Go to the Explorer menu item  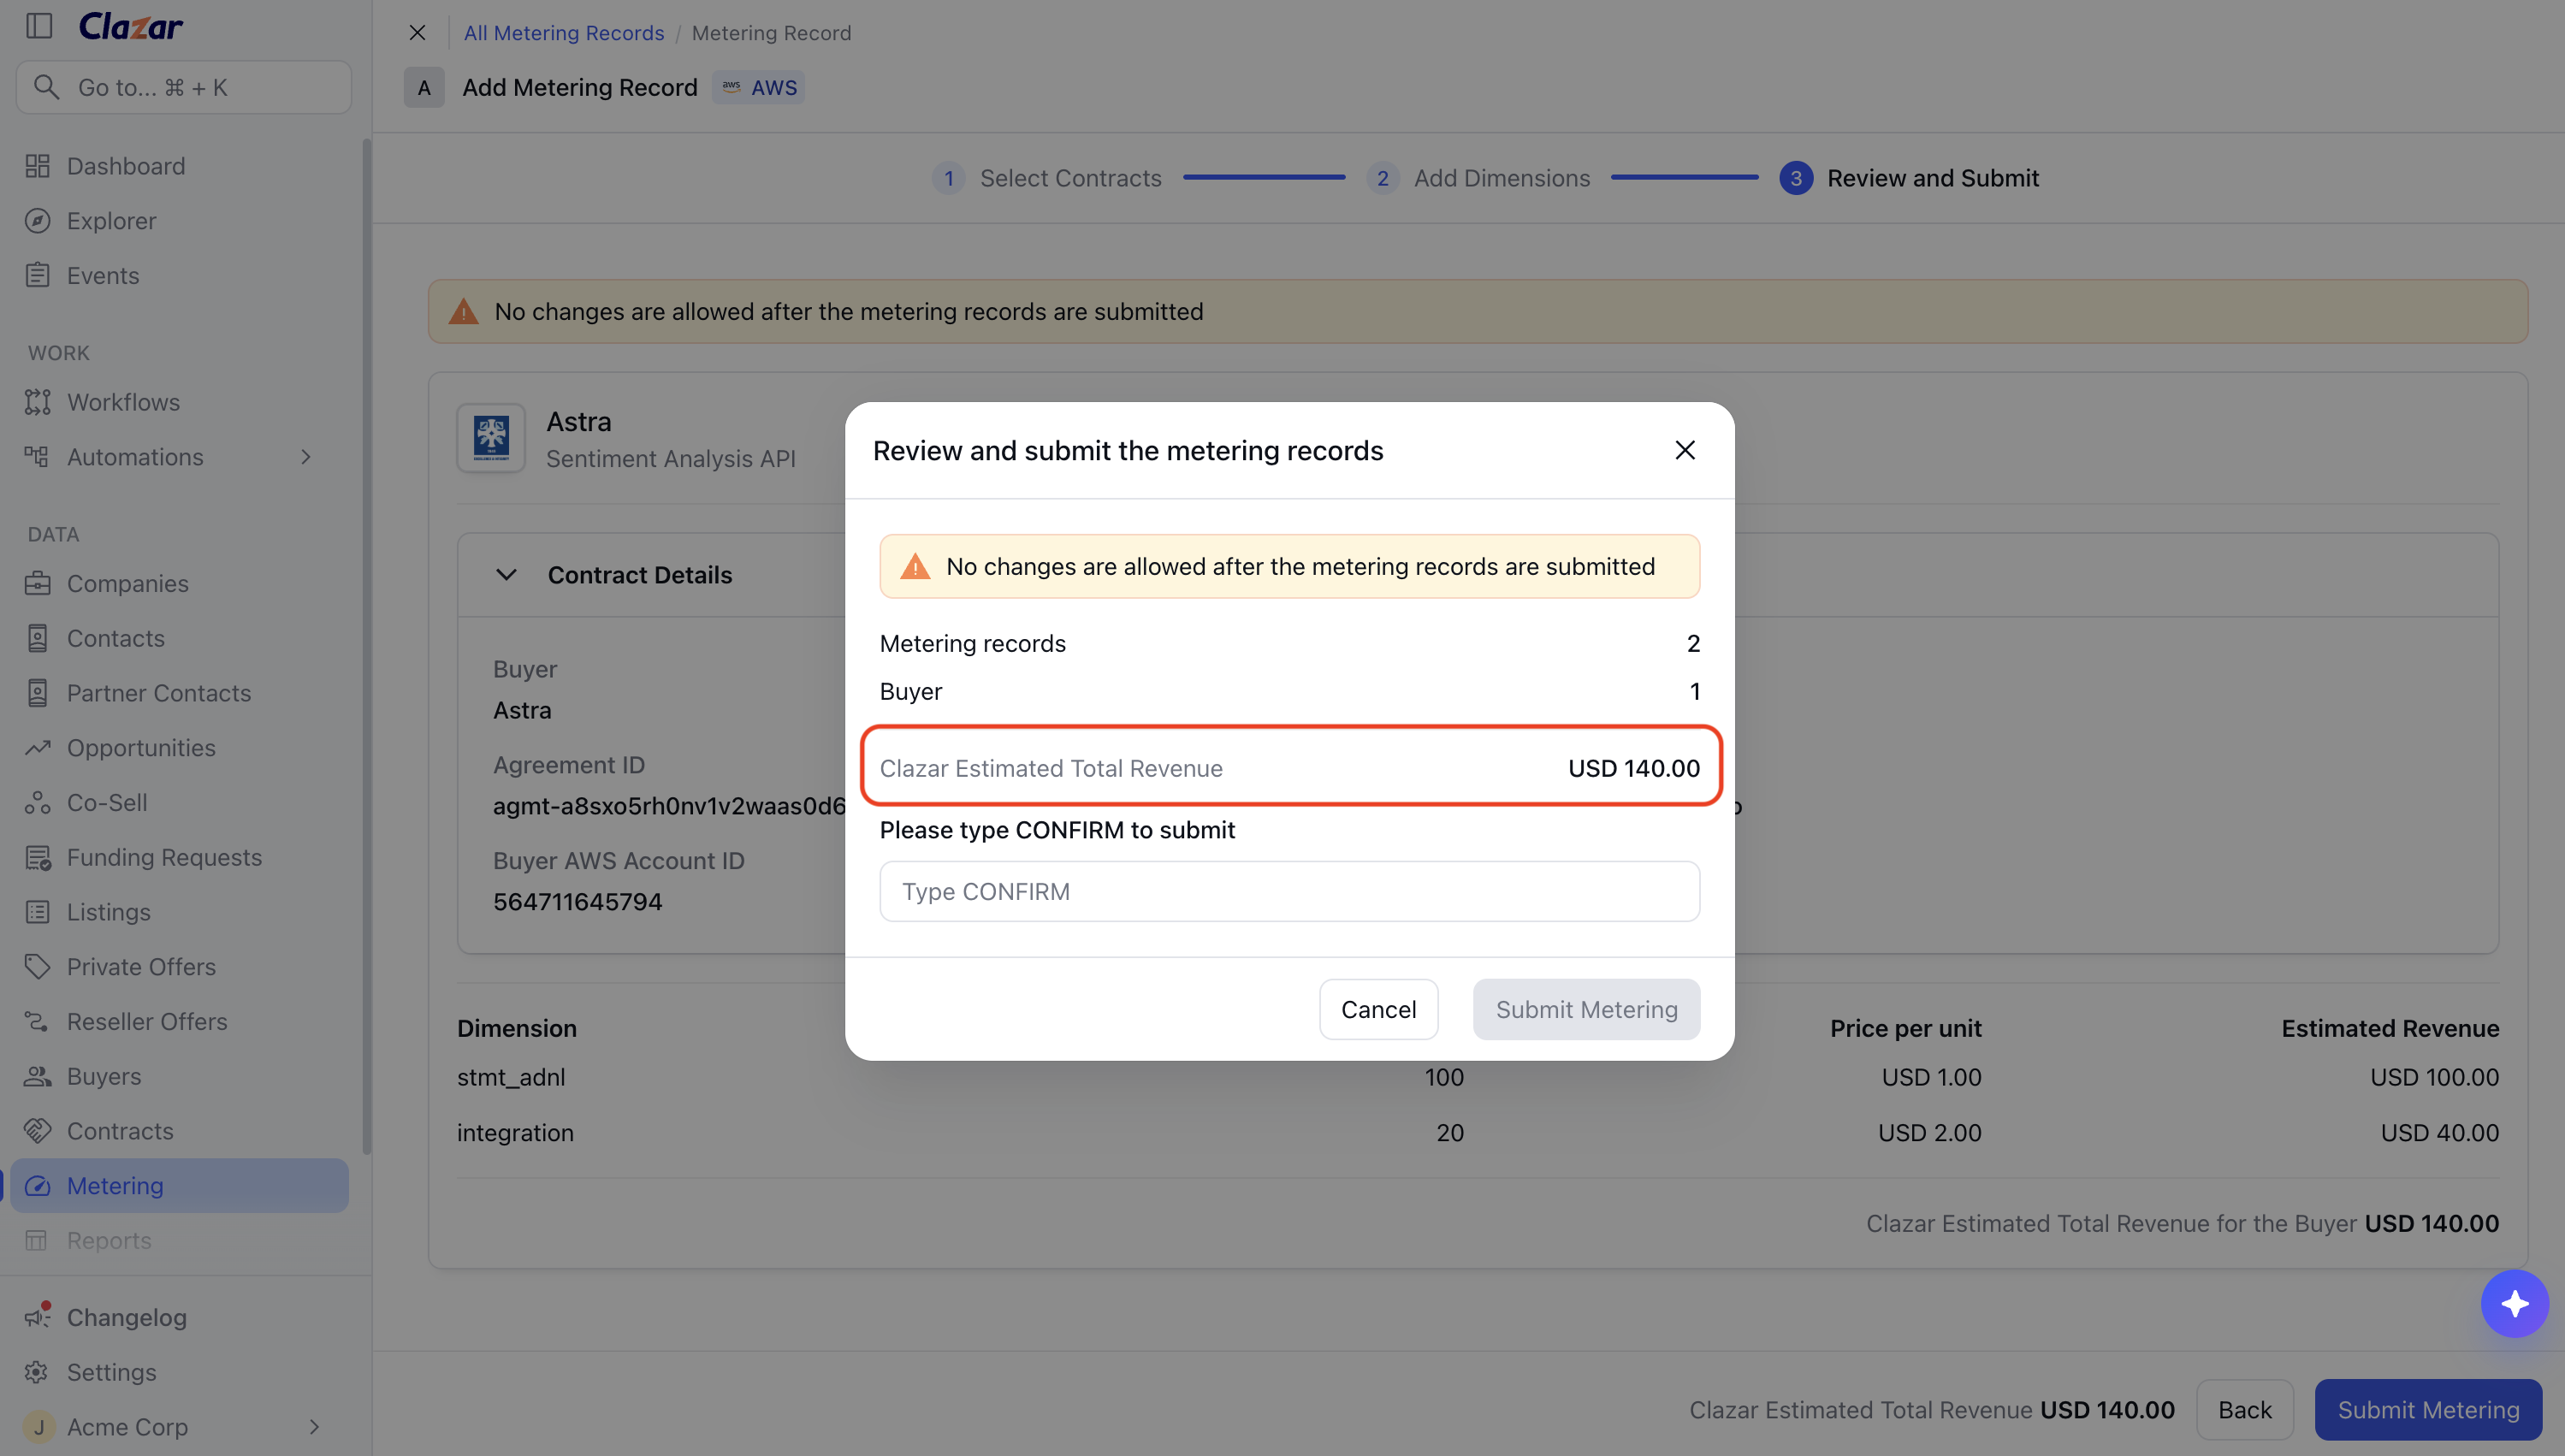click(x=180, y=221)
